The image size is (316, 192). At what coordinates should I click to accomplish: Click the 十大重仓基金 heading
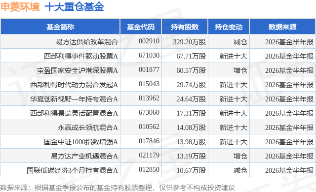pos(74,7)
